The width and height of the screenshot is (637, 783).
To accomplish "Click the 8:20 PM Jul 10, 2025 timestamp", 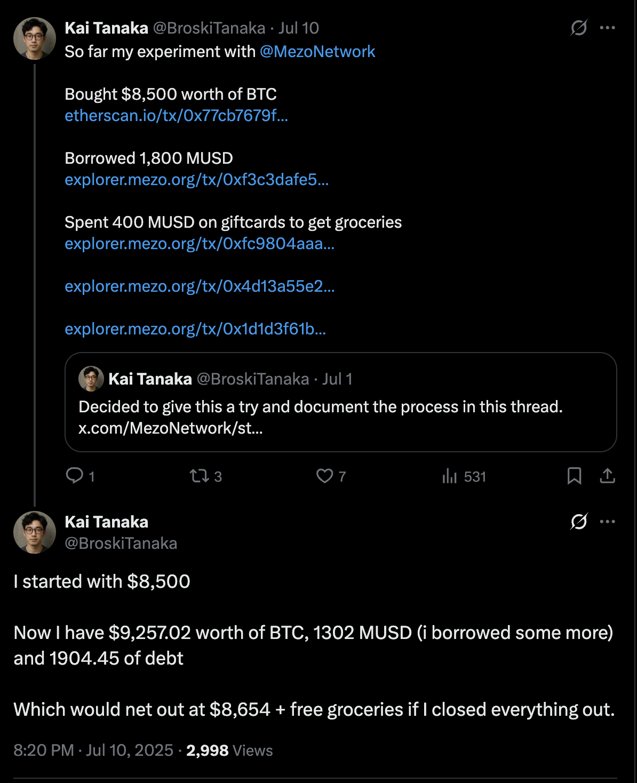I will click(93, 750).
